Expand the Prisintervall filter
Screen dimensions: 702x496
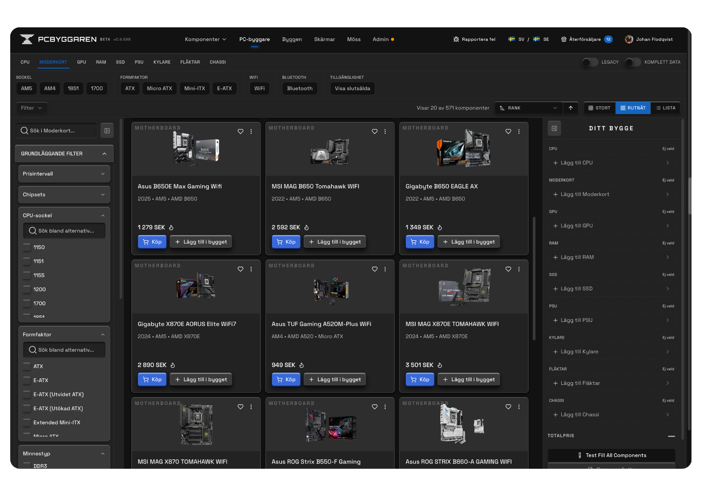point(64,174)
